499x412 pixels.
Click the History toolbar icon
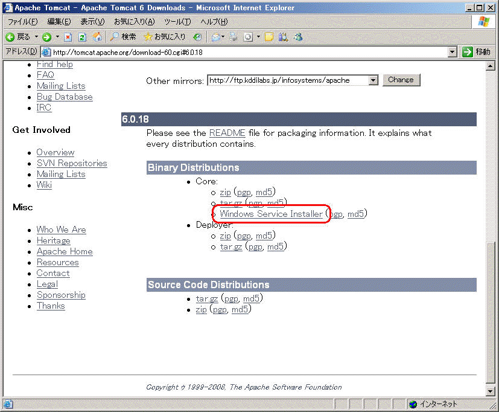pos(197,37)
